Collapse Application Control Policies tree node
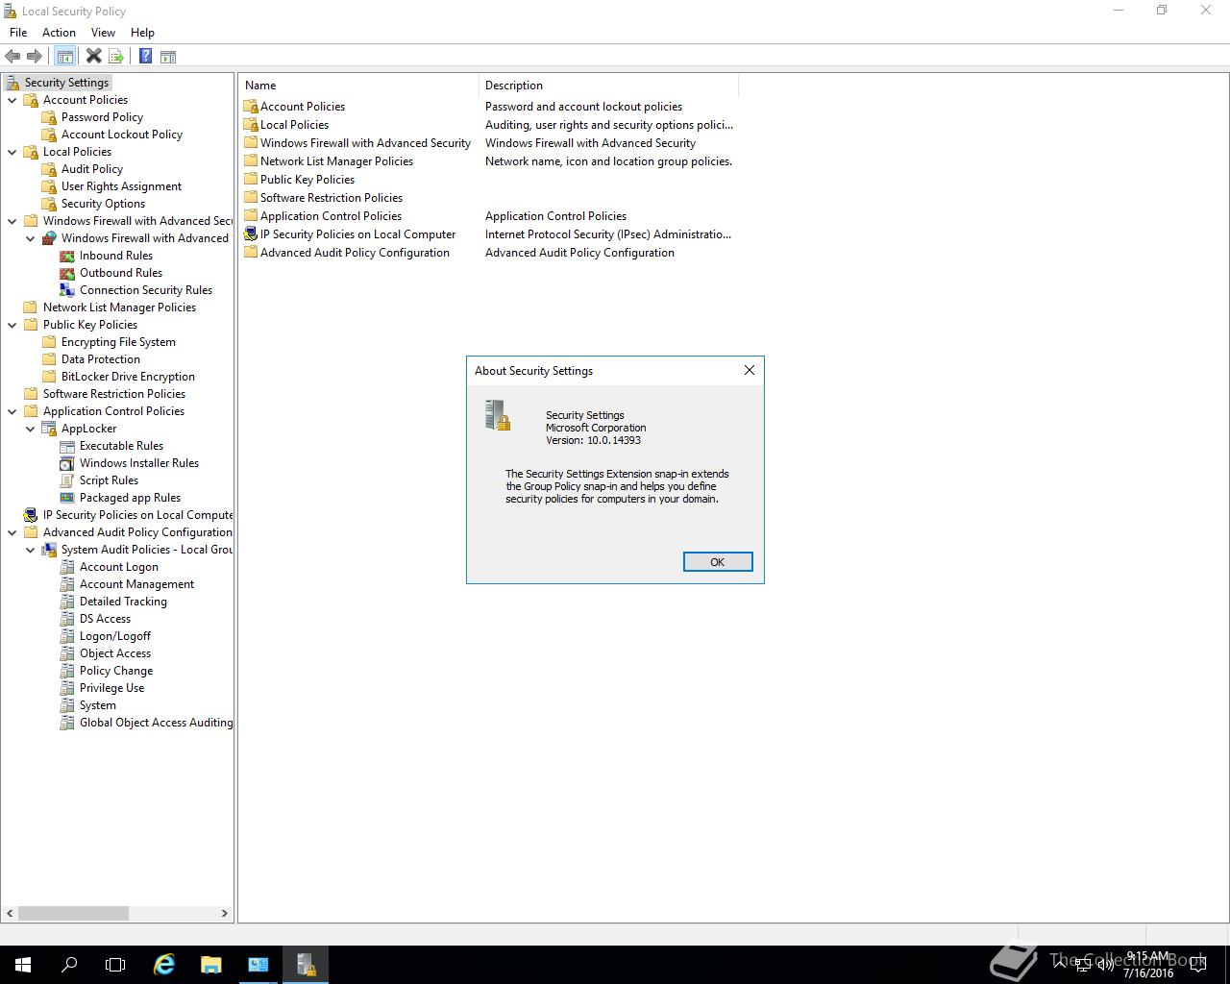 point(12,411)
